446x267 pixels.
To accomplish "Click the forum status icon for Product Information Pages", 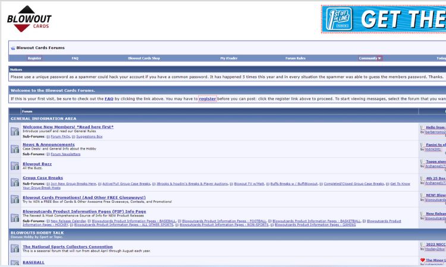I will pyautogui.click(x=15, y=218).
